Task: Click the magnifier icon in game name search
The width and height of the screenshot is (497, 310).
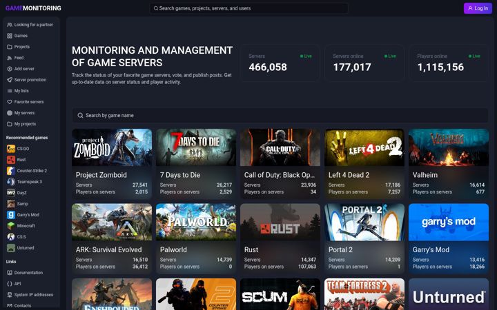Action: point(81,116)
